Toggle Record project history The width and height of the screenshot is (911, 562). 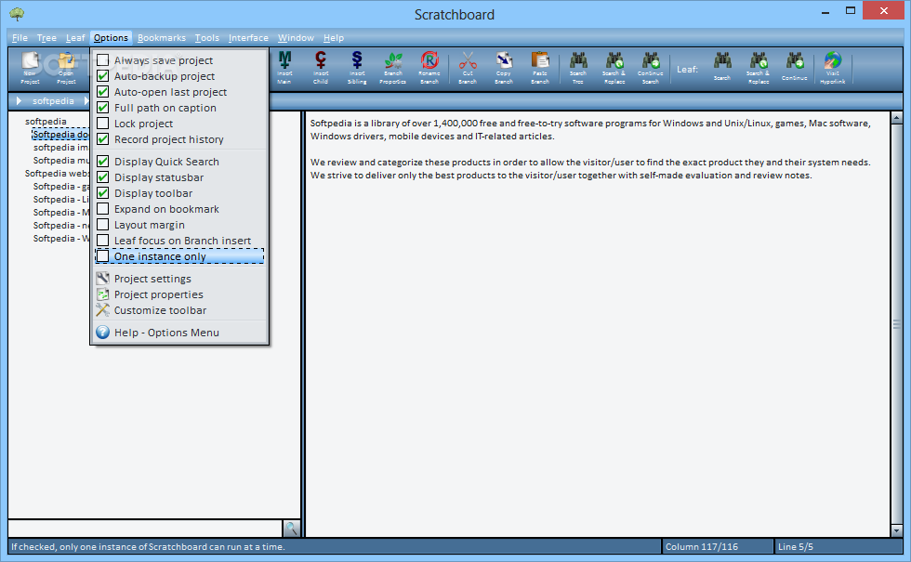point(103,139)
